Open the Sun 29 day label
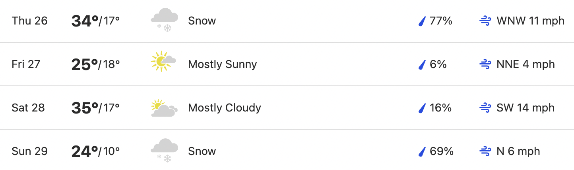The width and height of the screenshot is (574, 170). tap(30, 151)
